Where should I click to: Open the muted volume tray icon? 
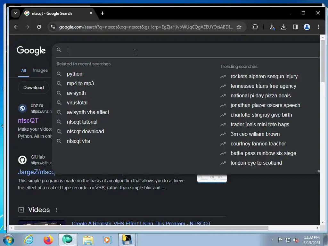coord(296,240)
